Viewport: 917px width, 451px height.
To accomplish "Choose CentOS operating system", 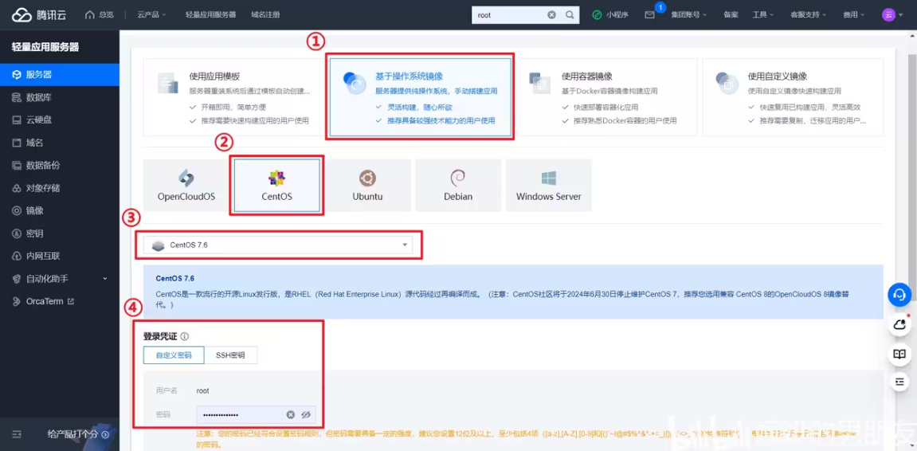I will [x=276, y=186].
